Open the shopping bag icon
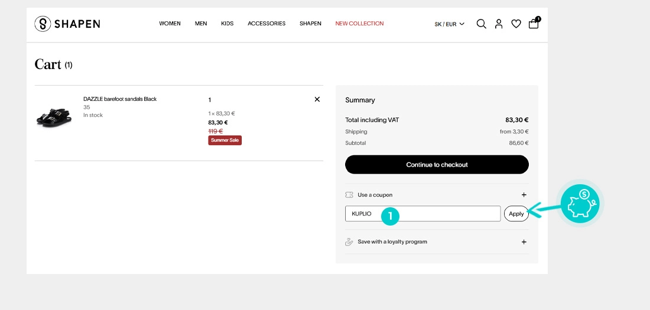This screenshot has width=650, height=310. coord(534,24)
